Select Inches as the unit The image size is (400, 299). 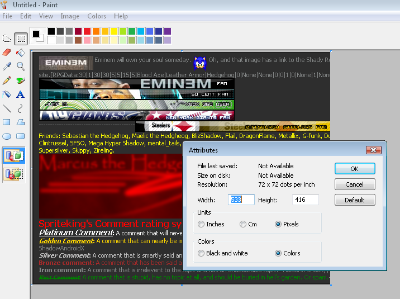[201, 224]
